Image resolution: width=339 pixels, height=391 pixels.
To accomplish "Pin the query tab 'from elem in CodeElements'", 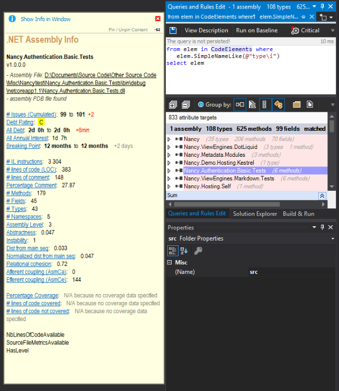I will (x=304, y=17).
